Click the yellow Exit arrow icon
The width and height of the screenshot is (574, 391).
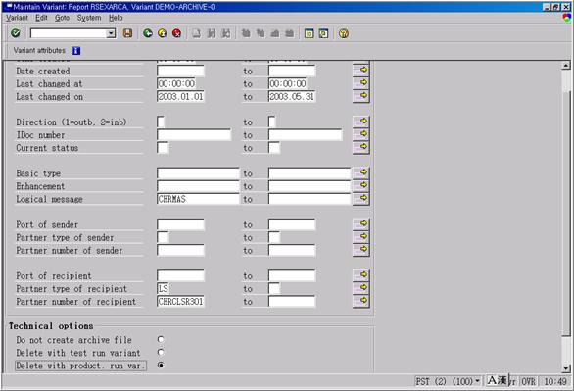click(163, 33)
